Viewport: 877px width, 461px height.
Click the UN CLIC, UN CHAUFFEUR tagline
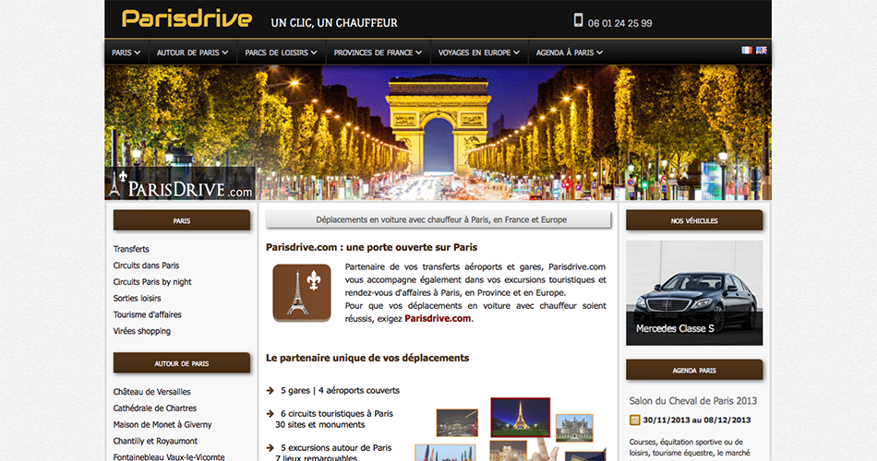click(334, 23)
